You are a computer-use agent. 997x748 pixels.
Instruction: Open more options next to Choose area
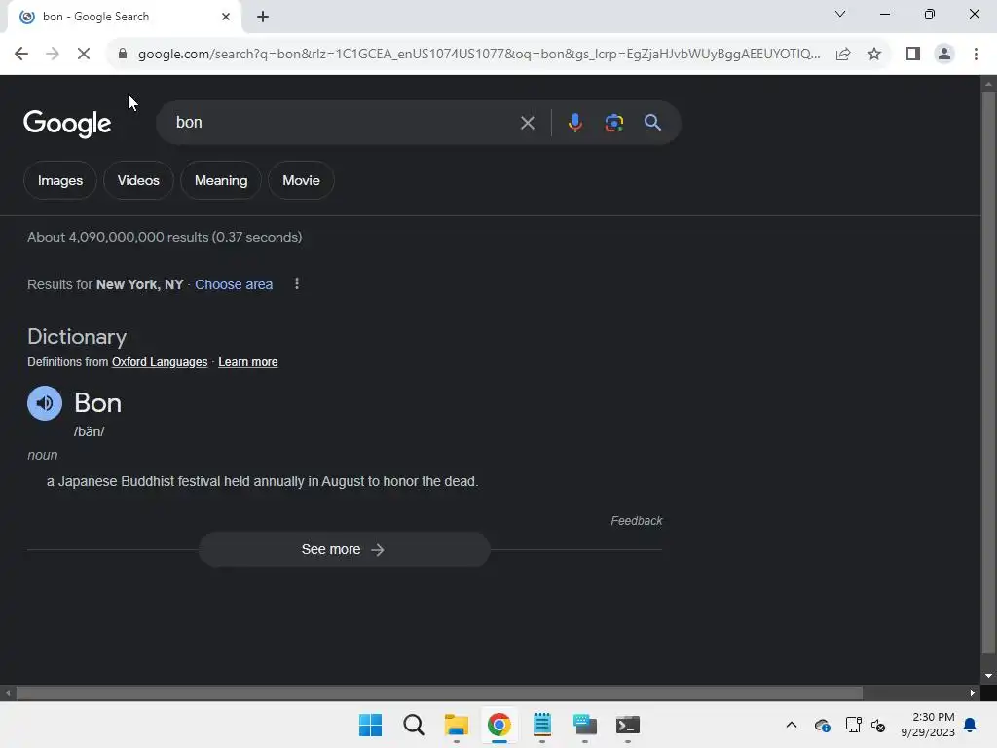pos(297,283)
